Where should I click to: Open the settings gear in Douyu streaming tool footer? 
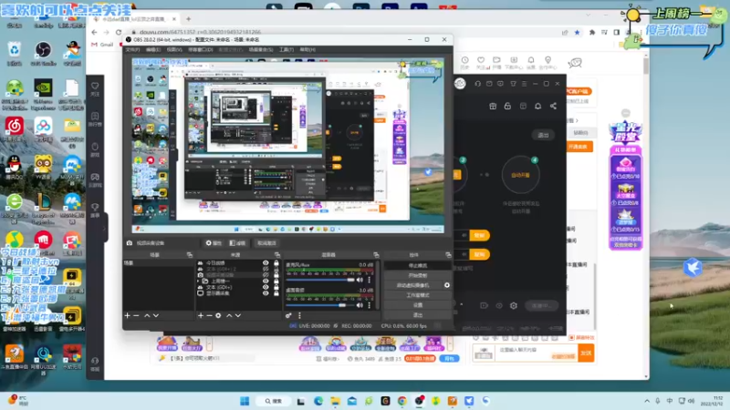[x=514, y=306]
